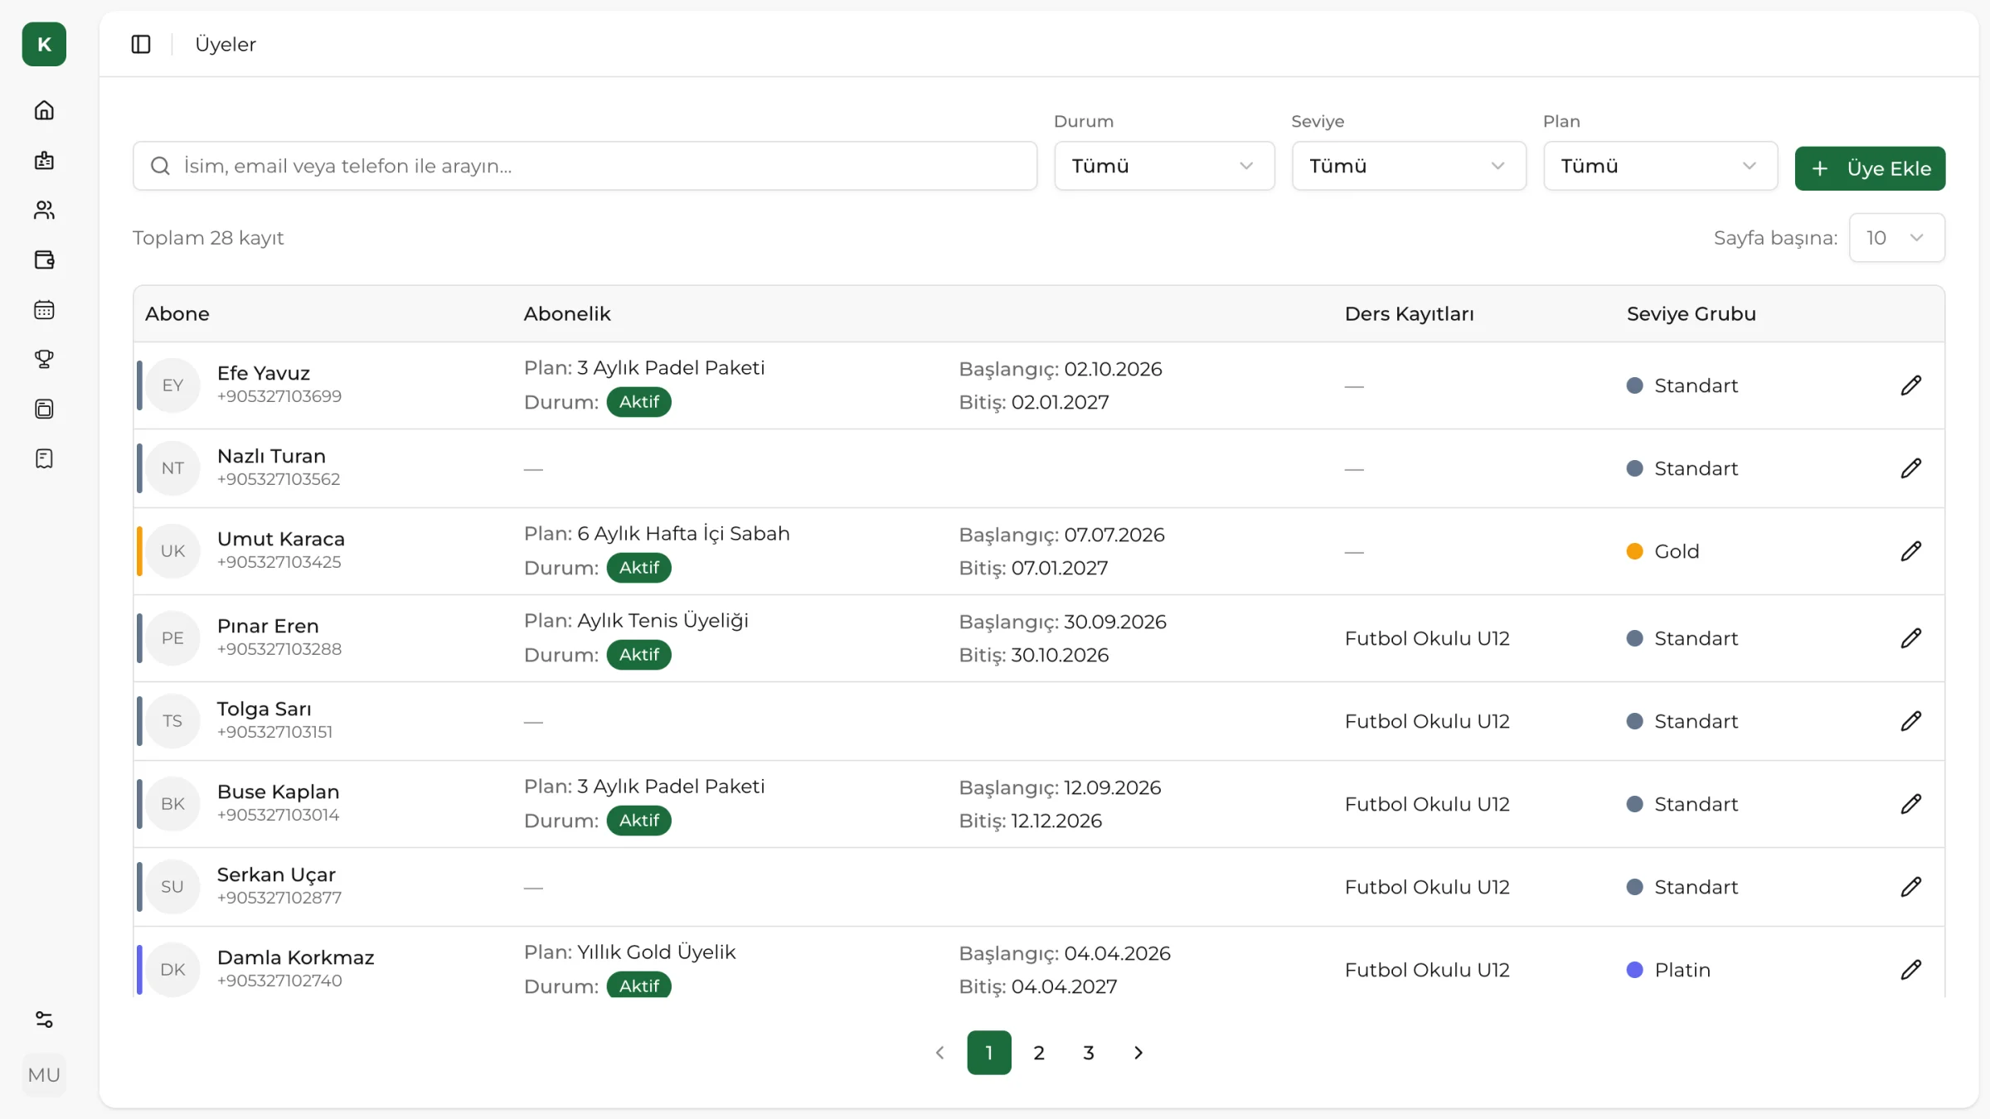Focus the member search input field

585,166
